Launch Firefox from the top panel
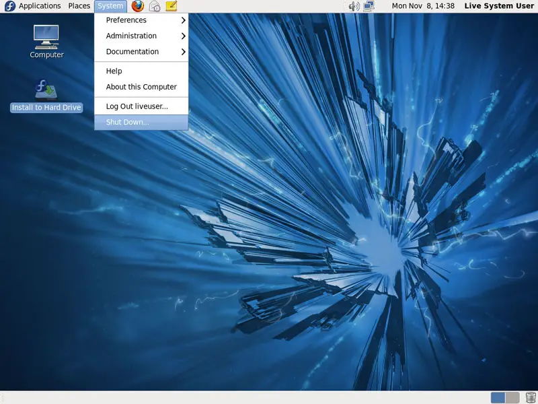This screenshot has width=538, height=404. click(x=138, y=6)
